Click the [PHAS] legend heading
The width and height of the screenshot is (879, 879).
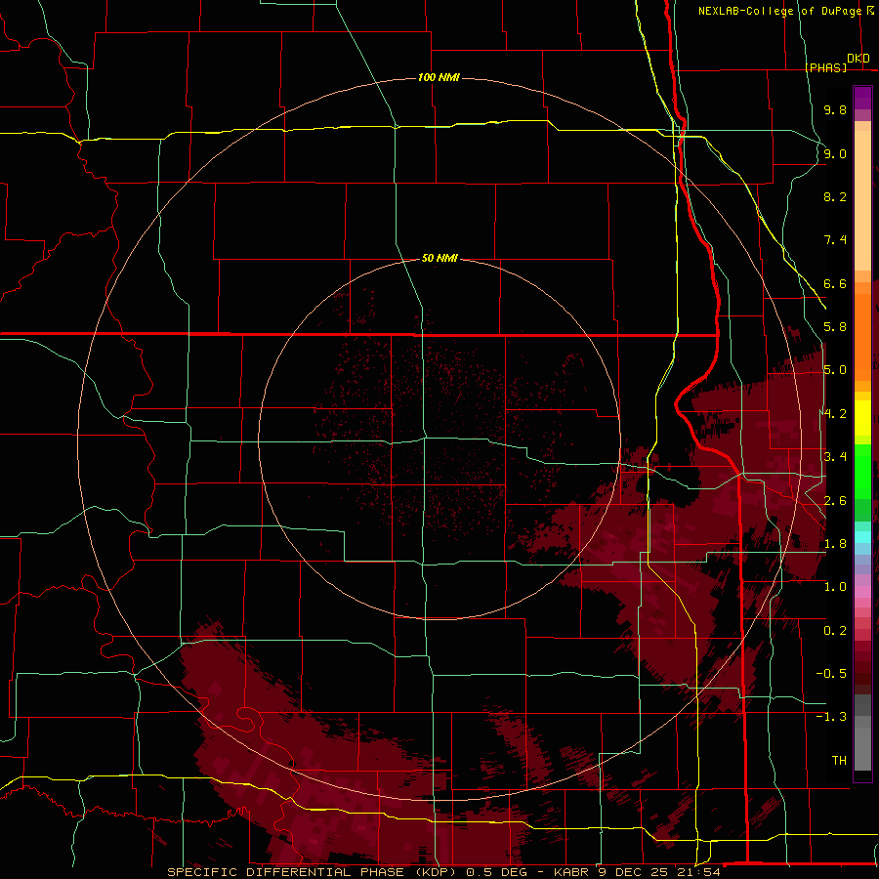(825, 67)
